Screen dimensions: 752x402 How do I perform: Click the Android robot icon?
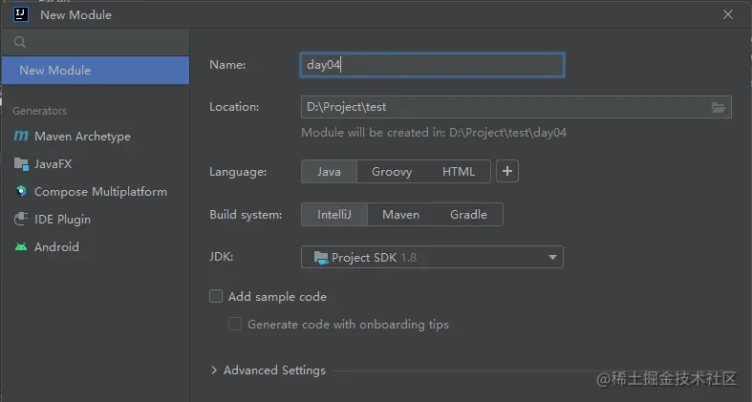pos(21,246)
